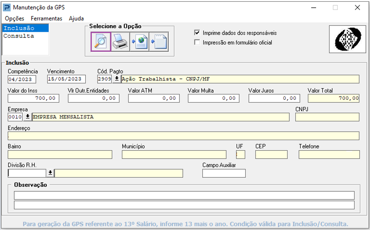Click the export to web globe icon
The height and width of the screenshot is (230, 370).
140,42
